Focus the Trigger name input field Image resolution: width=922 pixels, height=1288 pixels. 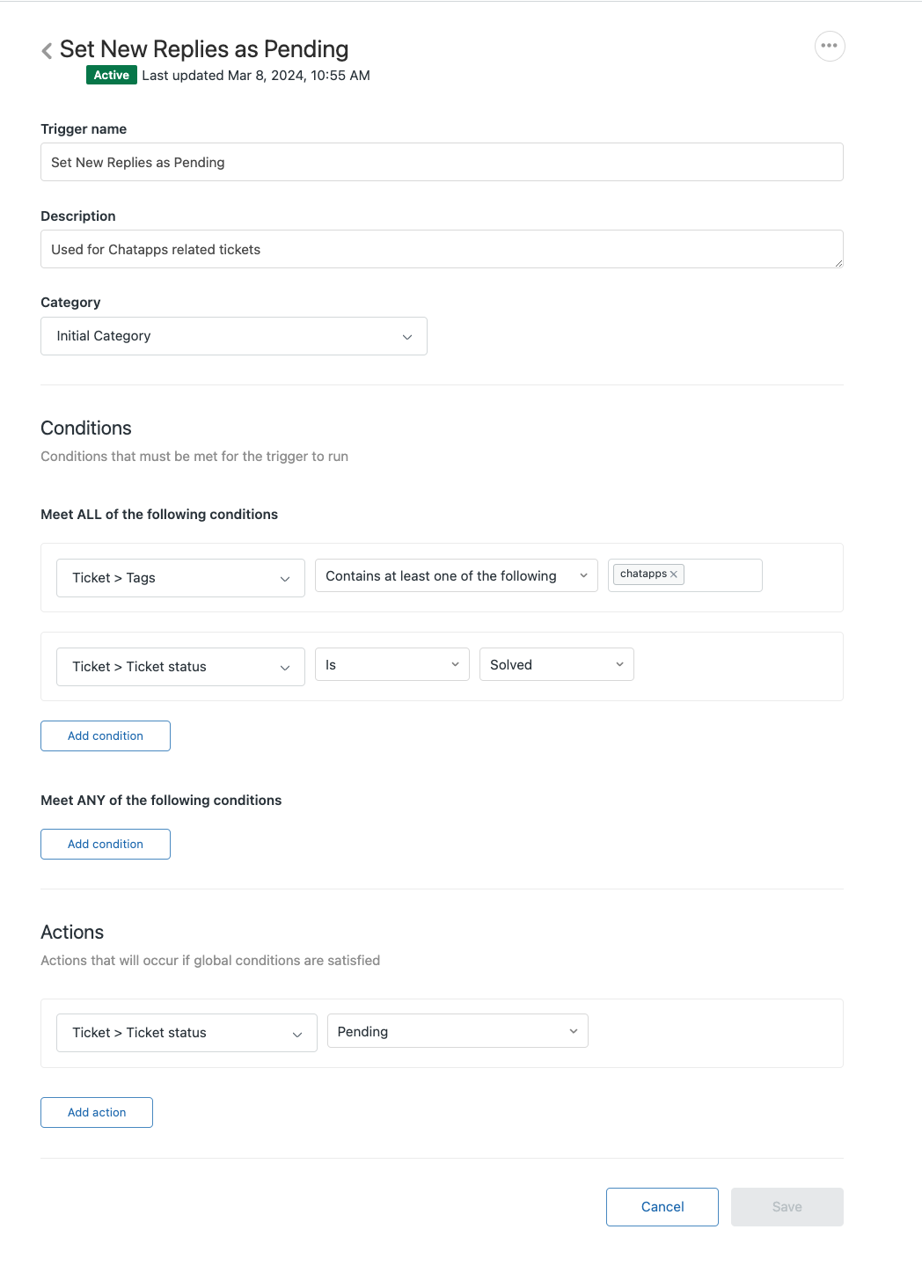(442, 163)
